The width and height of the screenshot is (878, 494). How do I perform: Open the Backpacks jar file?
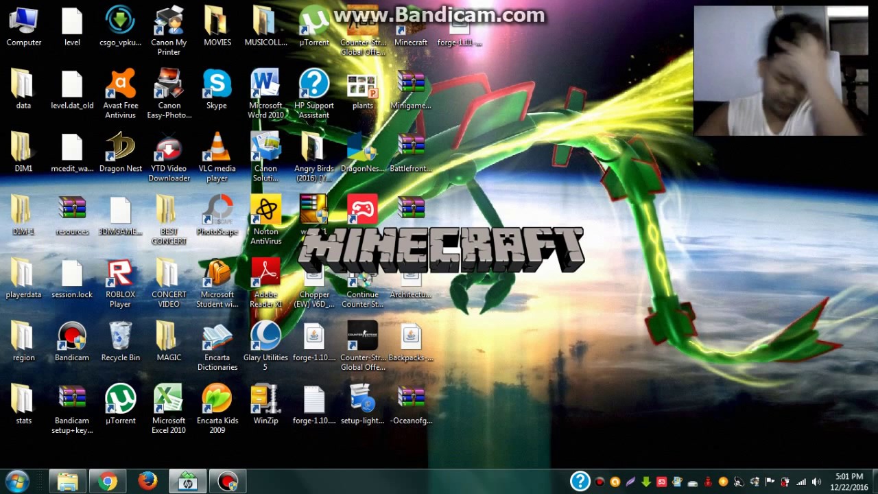(x=411, y=341)
